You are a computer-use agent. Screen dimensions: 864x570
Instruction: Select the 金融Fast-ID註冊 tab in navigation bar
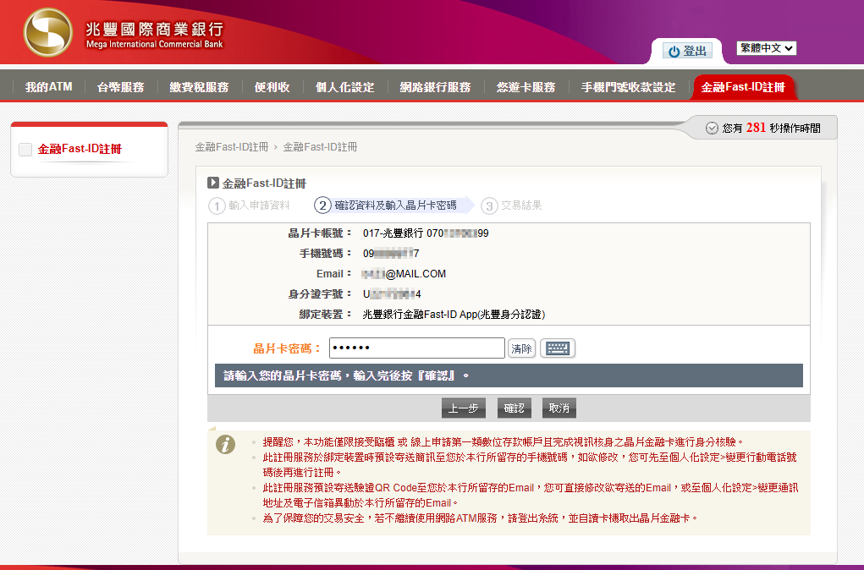[x=743, y=87]
